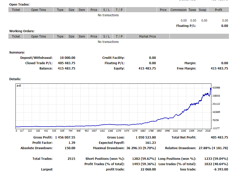Viewport: 251px width, 173px height.
Task: Select Relative Drawdown value 27.88% (4 181.78)
Action: tap(213, 148)
